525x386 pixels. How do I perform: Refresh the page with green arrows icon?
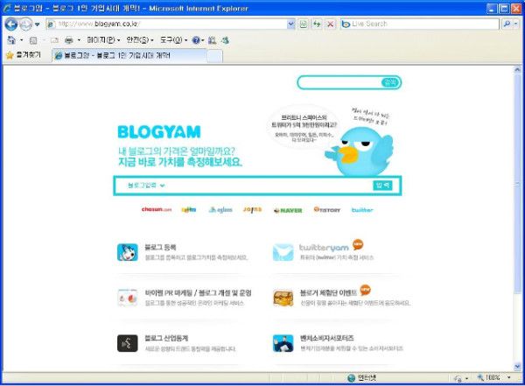pyautogui.click(x=317, y=24)
